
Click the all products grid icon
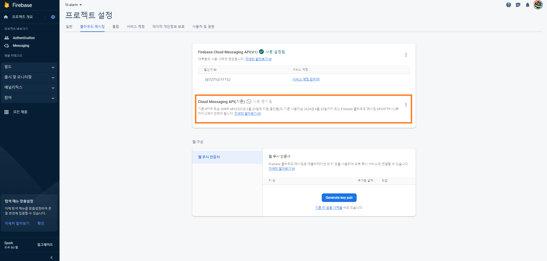[x=7, y=112]
